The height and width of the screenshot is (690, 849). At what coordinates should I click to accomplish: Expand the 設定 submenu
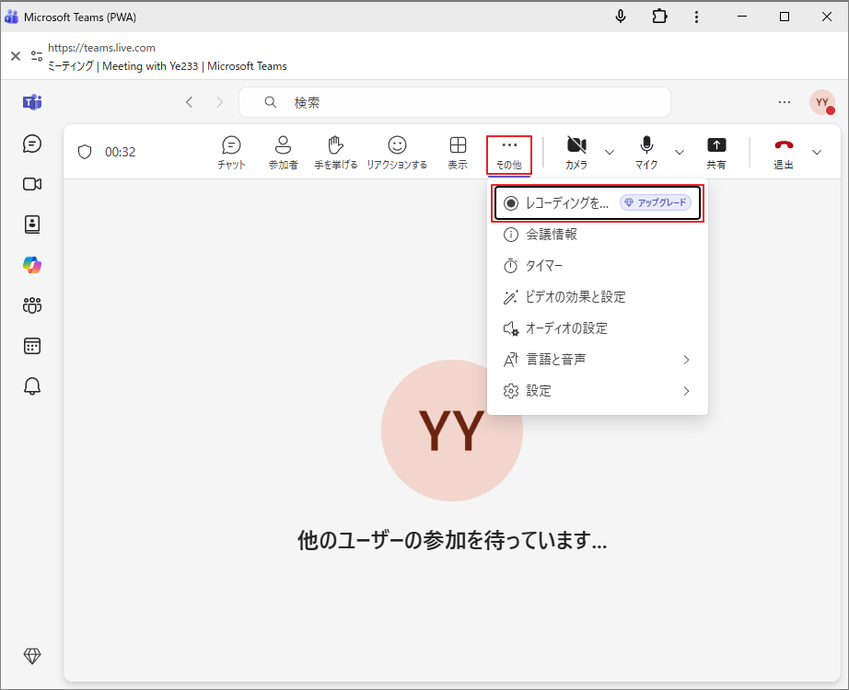pyautogui.click(x=598, y=391)
